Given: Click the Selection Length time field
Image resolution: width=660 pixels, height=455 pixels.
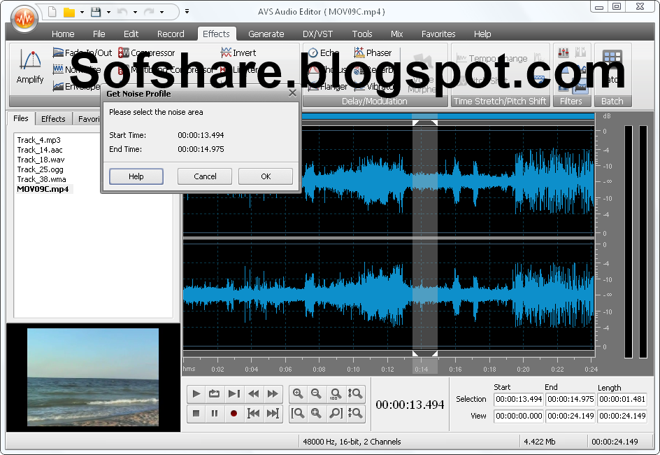Looking at the screenshot, I should (x=622, y=399).
